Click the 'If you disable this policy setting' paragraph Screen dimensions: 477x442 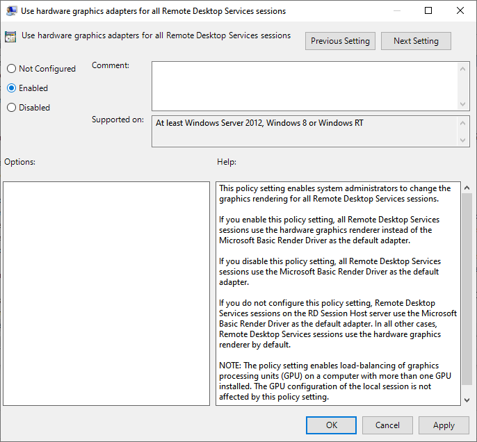(x=330, y=272)
